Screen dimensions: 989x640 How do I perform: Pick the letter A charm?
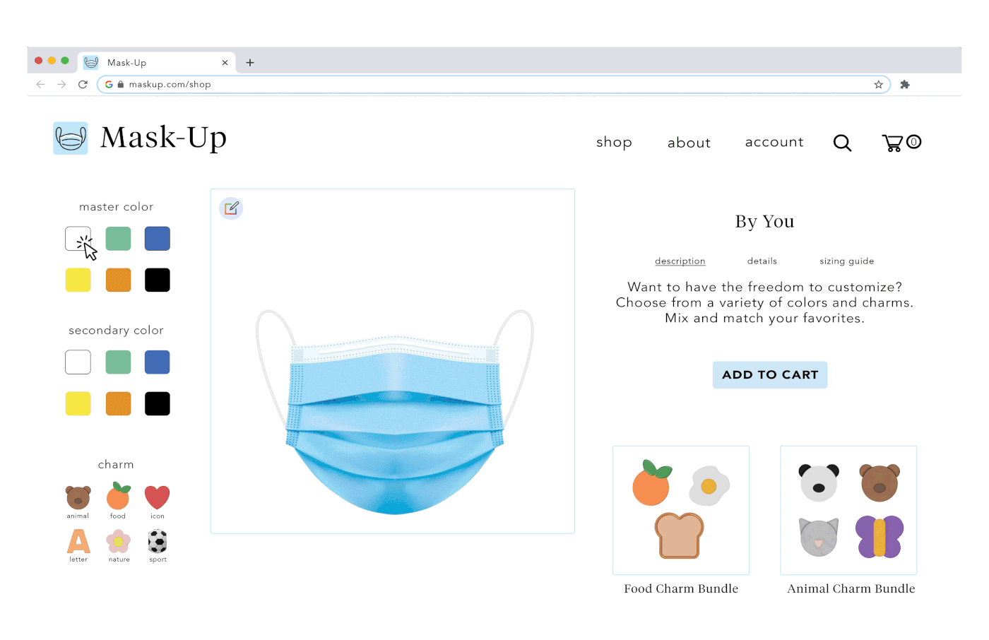pos(78,541)
